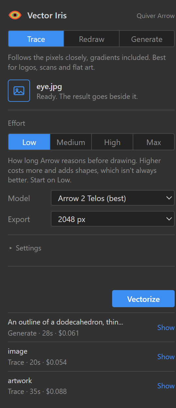Click the Export field label
The image size is (176, 408).
click(x=19, y=219)
